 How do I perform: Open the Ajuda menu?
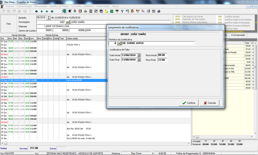coord(115,6)
